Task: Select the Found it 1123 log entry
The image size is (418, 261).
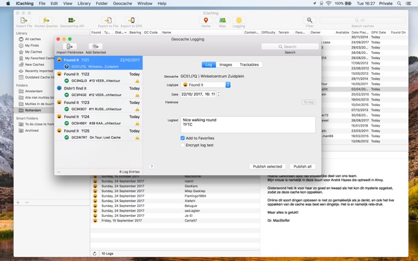Action: coord(98,105)
